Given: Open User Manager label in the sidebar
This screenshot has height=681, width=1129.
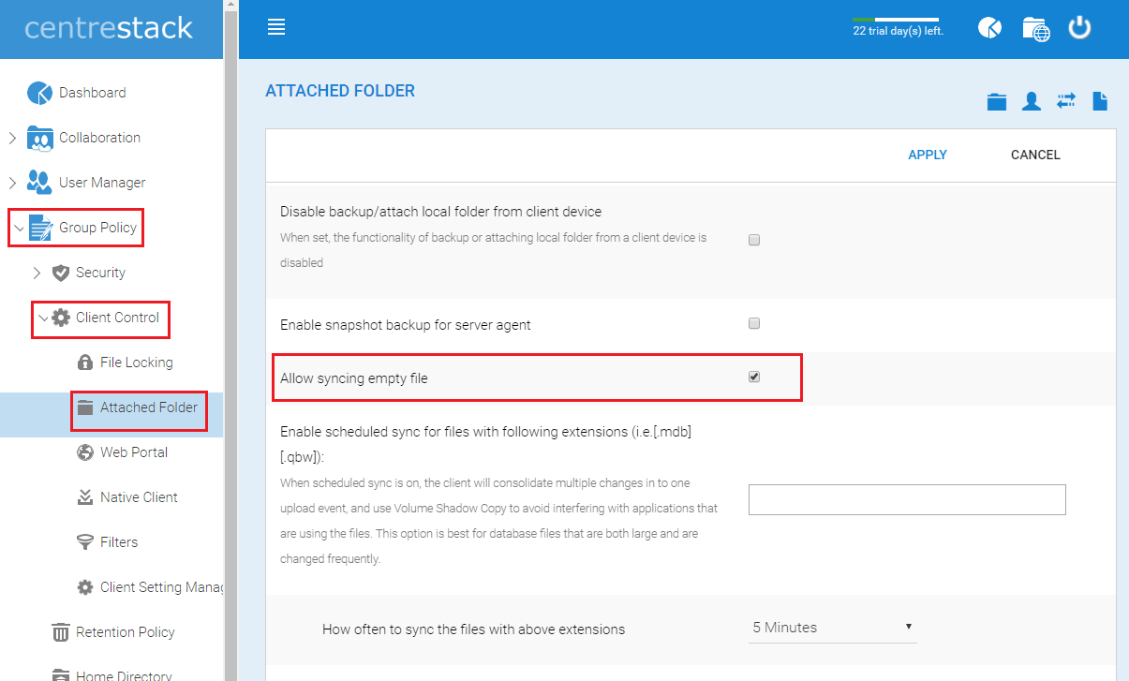Looking at the screenshot, I should click(102, 183).
